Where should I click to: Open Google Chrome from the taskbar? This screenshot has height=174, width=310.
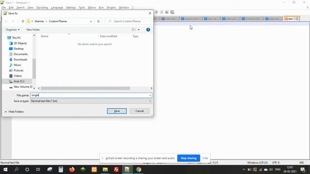click(139, 170)
